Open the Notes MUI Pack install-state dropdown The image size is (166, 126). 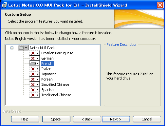pos(23,48)
